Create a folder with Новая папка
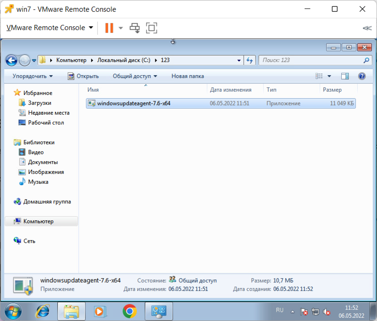The height and width of the screenshot is (321, 377). coord(187,76)
